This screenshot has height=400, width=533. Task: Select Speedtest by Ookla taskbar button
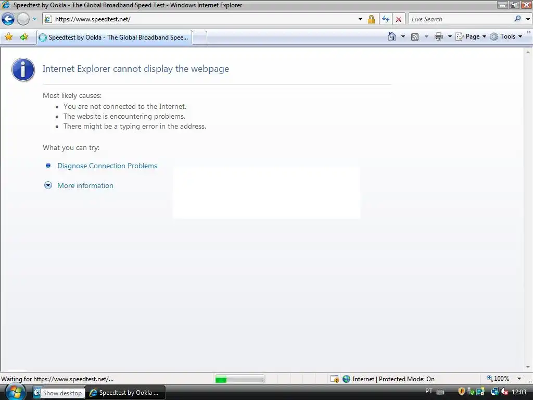pos(125,393)
